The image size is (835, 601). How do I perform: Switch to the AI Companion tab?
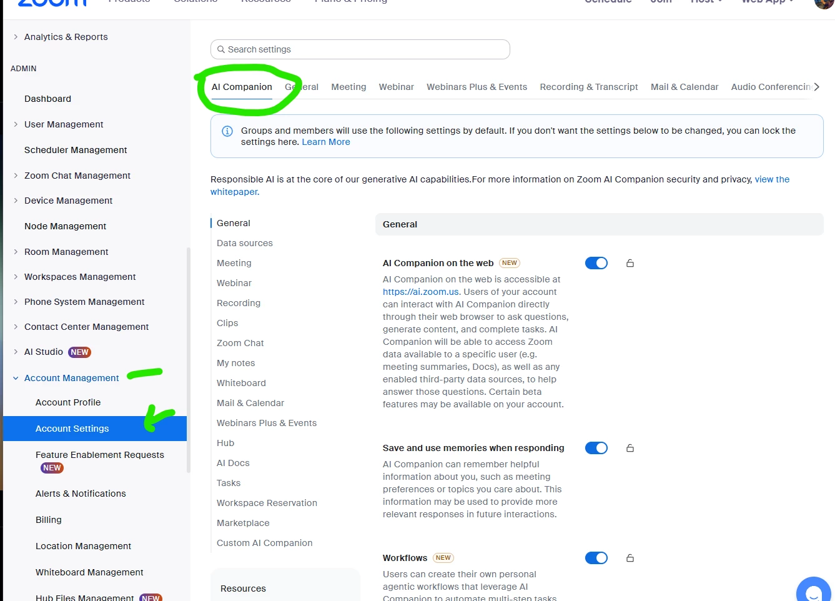[242, 87]
